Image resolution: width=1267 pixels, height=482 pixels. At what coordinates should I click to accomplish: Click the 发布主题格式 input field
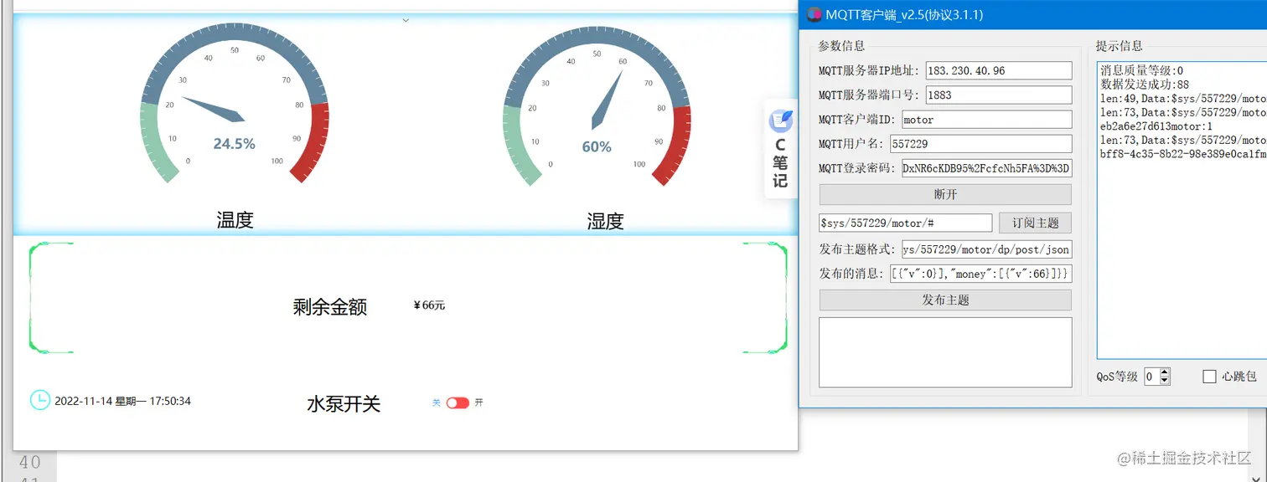pos(986,249)
